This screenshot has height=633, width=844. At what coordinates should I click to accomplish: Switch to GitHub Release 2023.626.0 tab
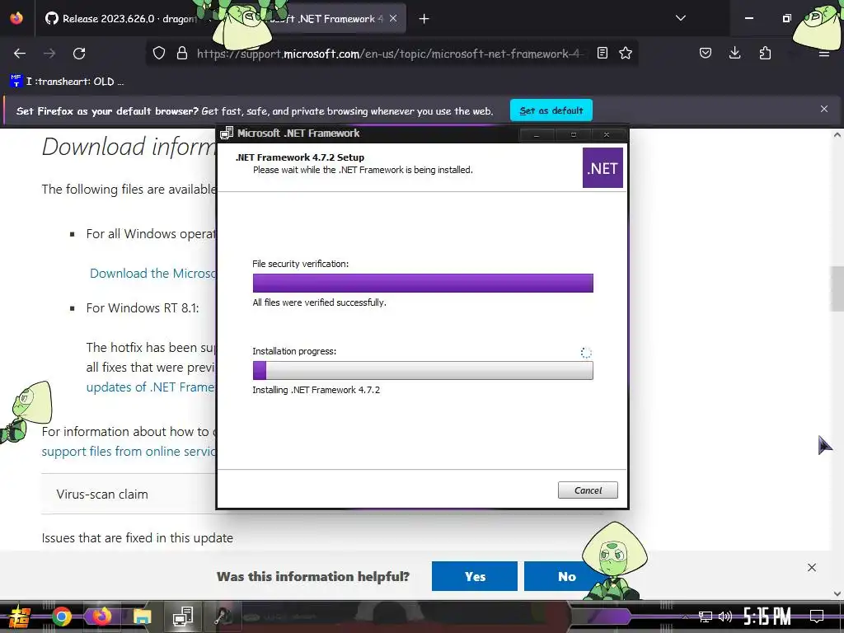120,19
